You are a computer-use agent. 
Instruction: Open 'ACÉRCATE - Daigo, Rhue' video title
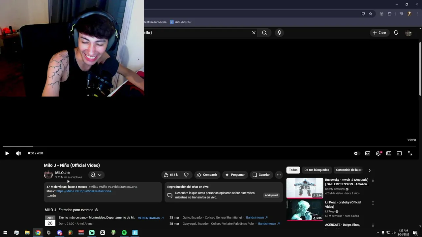coord(343,225)
